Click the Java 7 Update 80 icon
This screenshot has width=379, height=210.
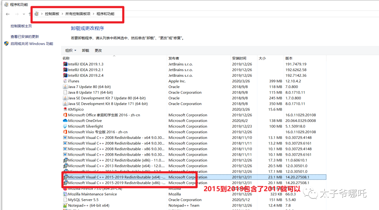[x=65, y=87]
